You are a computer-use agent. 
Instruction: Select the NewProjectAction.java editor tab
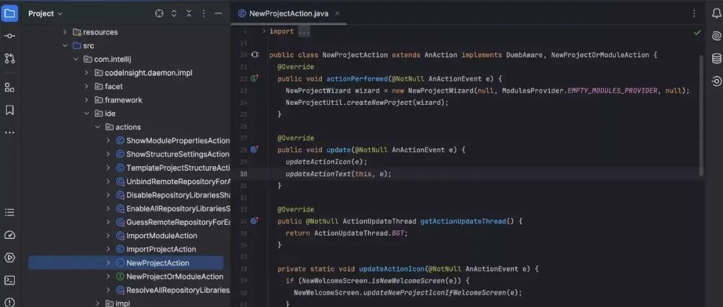click(289, 13)
